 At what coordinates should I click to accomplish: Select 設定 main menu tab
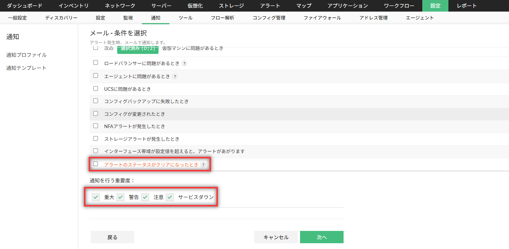tap(435, 6)
